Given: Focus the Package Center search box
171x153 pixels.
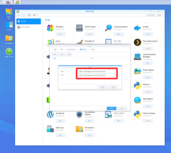Looking at the screenshot, I should click(x=88, y=15).
